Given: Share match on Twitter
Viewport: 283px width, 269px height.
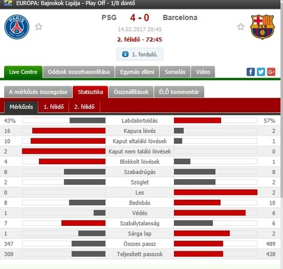Looking at the screenshot, I should click(x=261, y=72).
